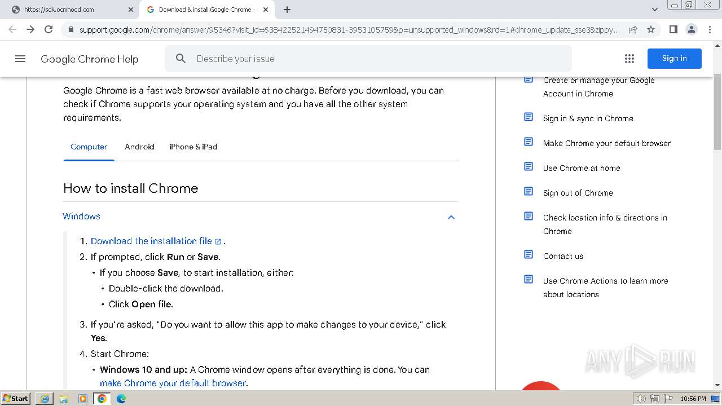Open the Windows Start menu

[15, 398]
